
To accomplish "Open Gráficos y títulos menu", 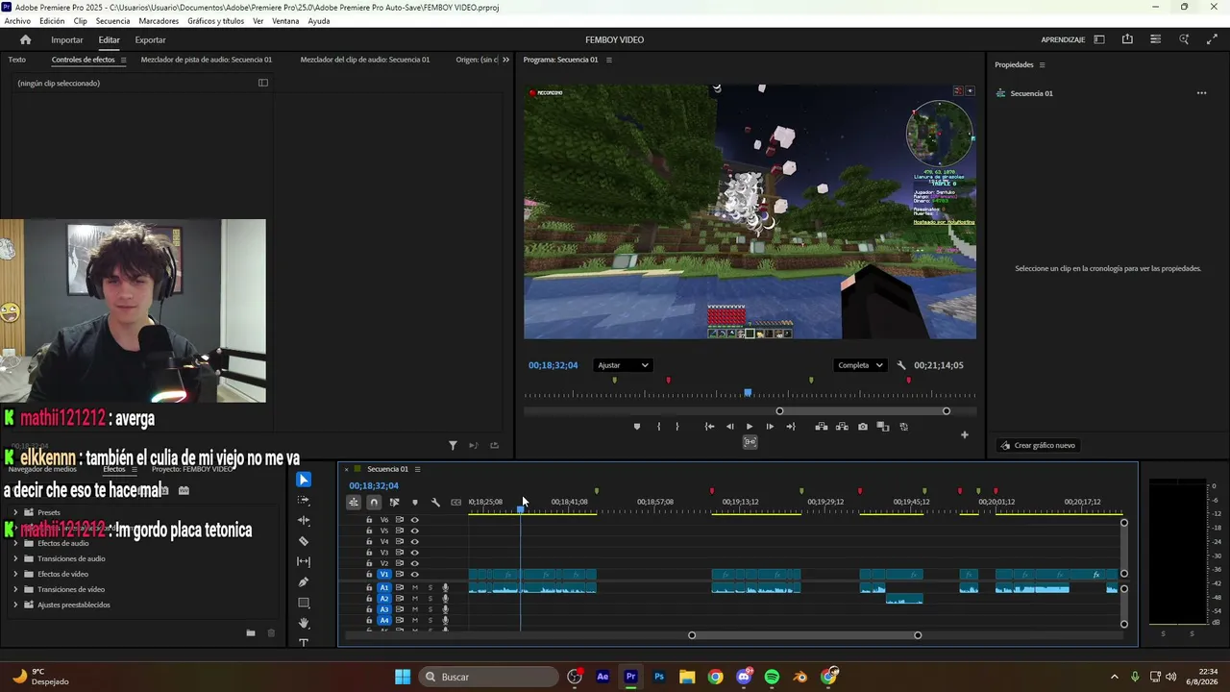I will 215,21.
